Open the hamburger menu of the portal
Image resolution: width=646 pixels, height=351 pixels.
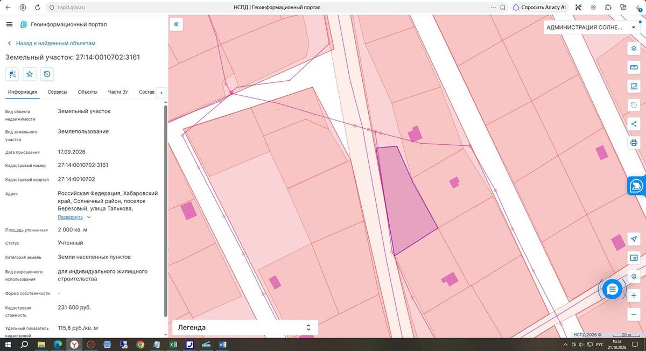click(9, 24)
